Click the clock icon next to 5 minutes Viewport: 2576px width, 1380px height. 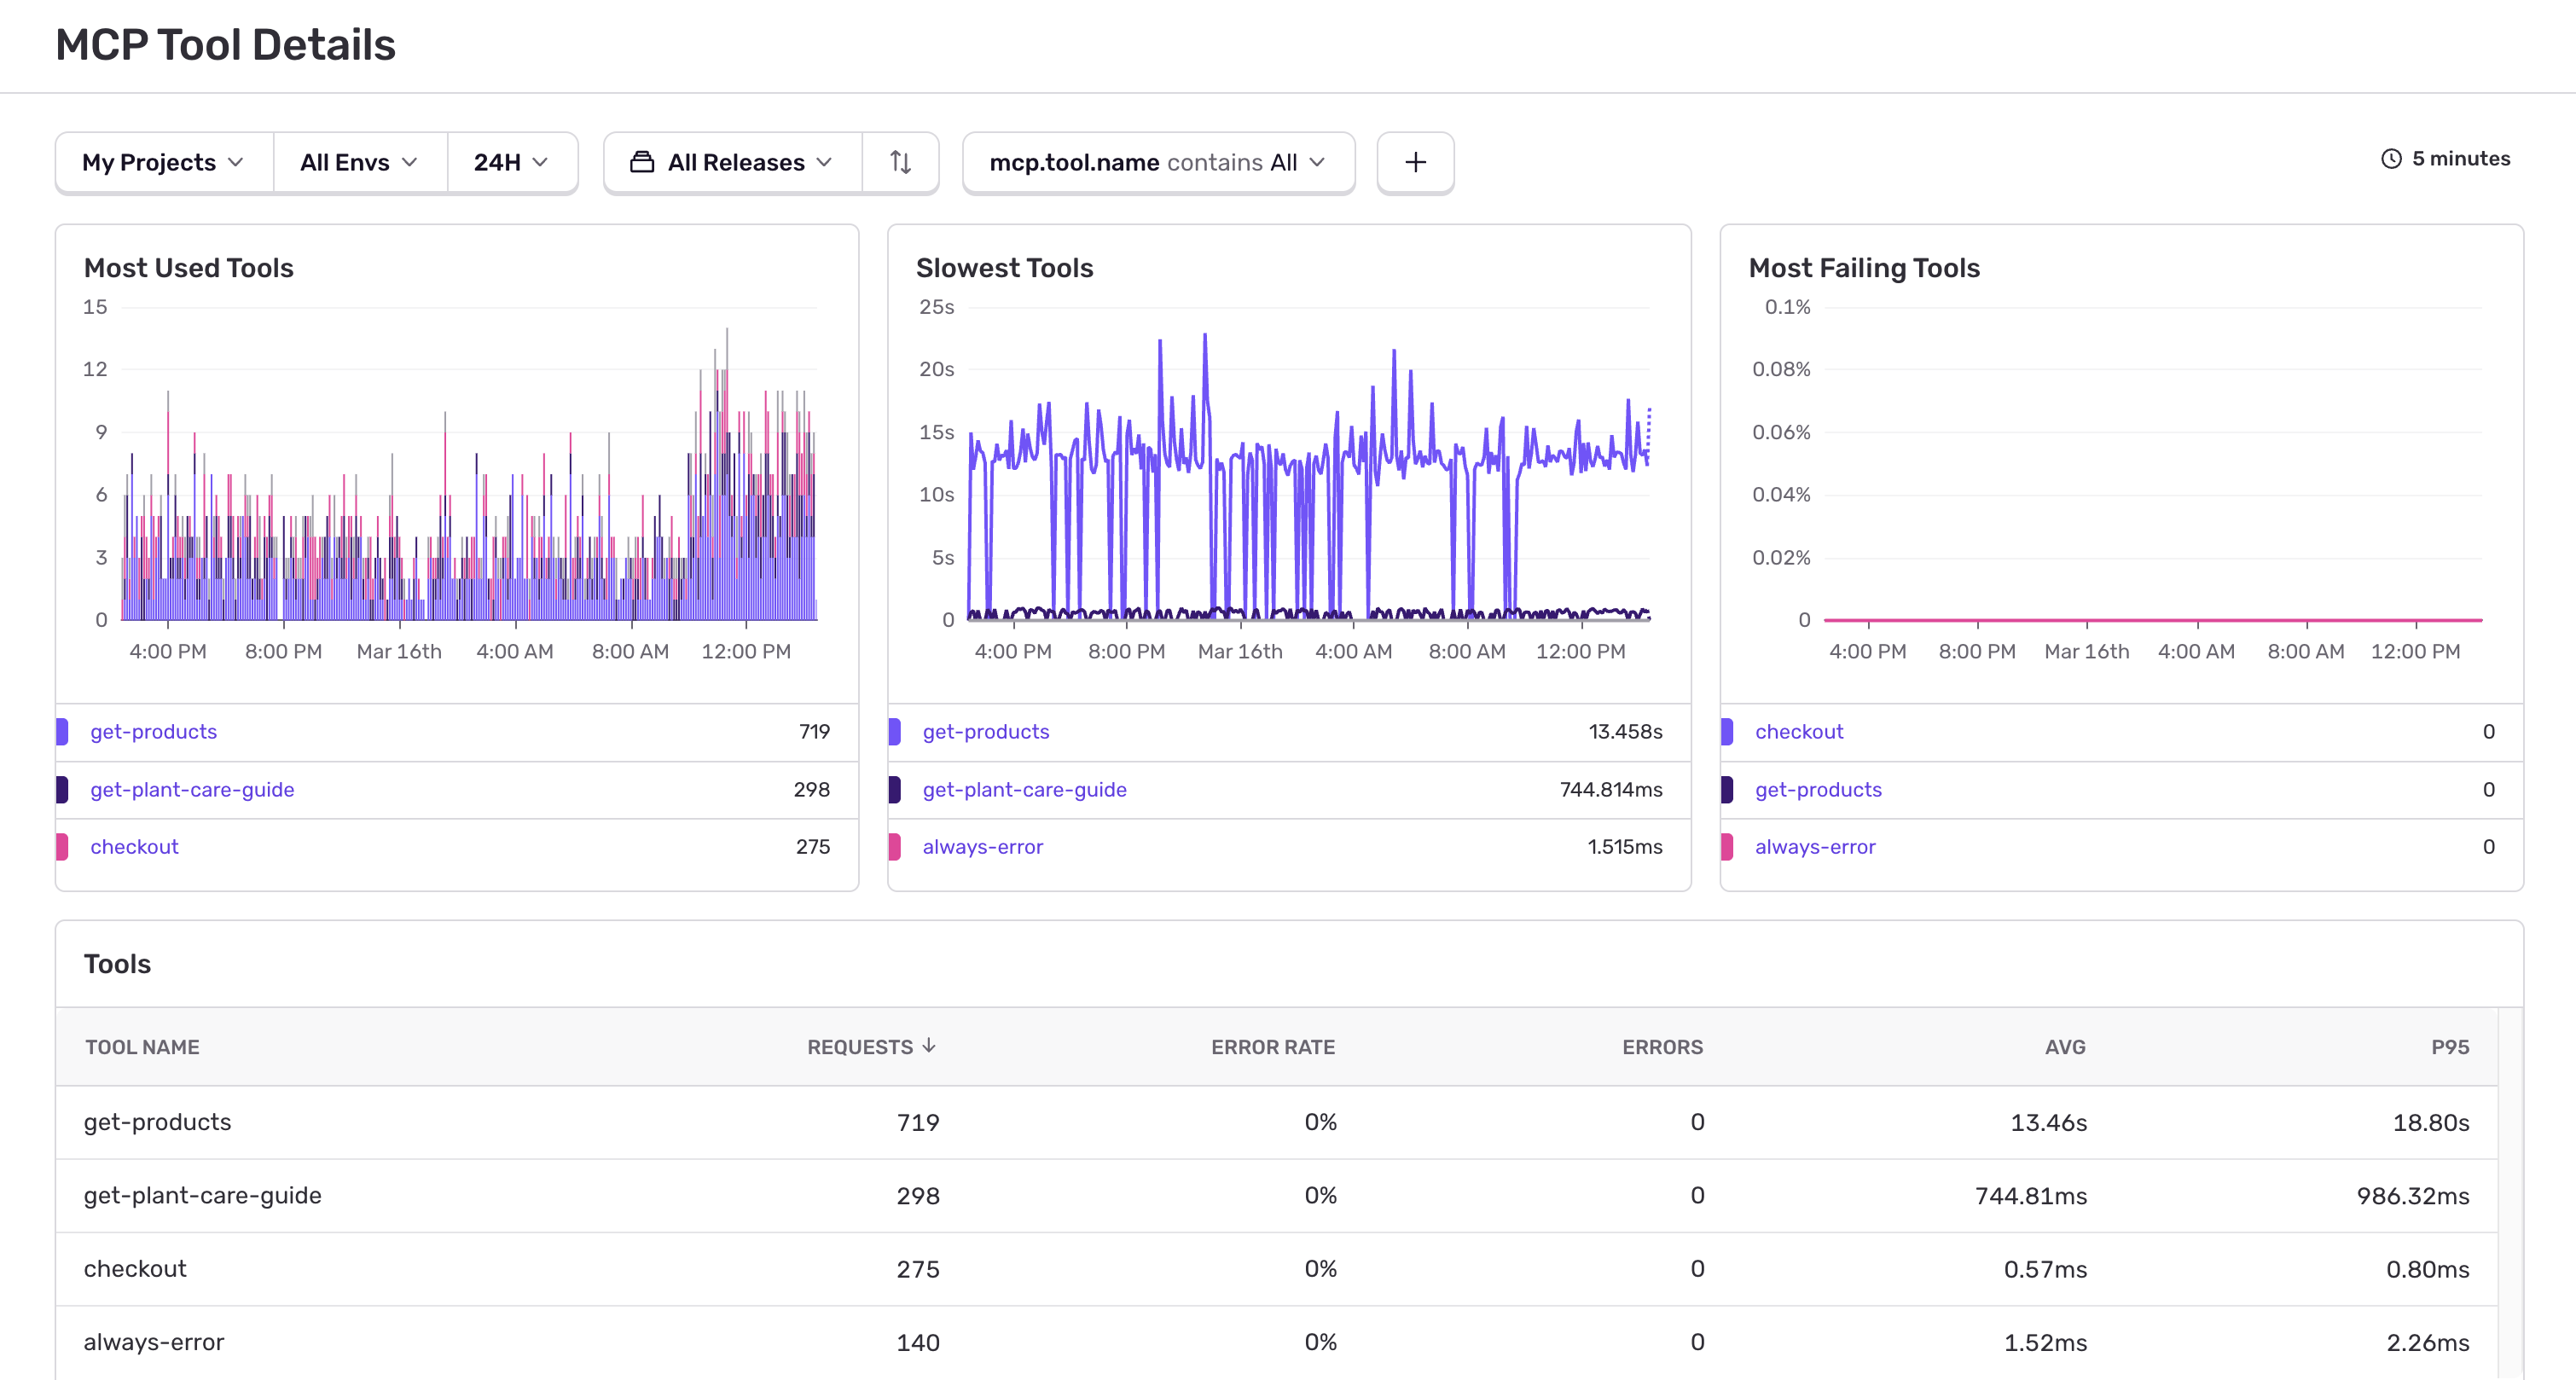click(x=2391, y=159)
